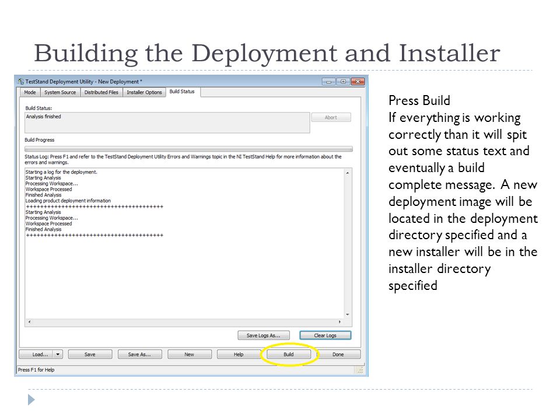Screen dimensions: 560x420
Task: Click the Abort button
Action: [x=331, y=117]
